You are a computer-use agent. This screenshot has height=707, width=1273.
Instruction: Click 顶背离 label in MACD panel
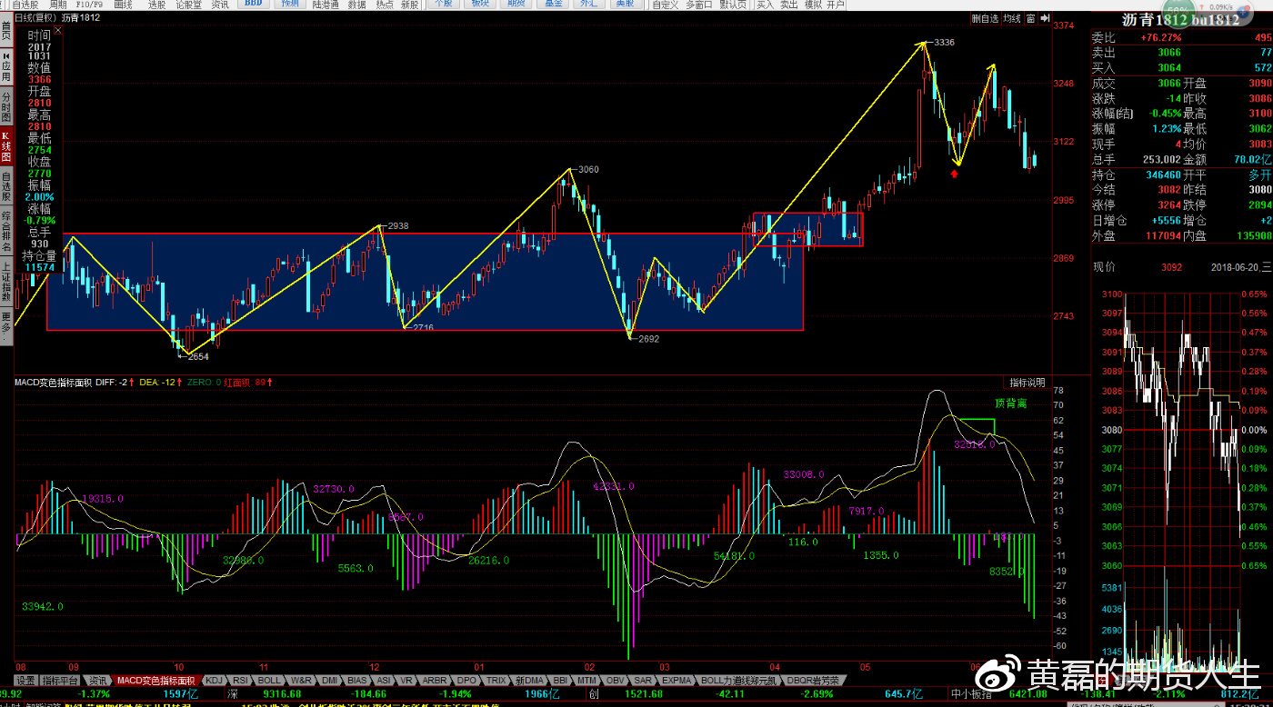click(x=1010, y=403)
